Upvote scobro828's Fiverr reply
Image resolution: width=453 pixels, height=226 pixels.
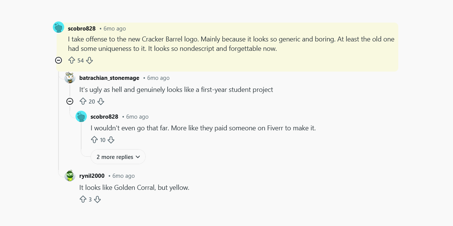[x=95, y=139]
